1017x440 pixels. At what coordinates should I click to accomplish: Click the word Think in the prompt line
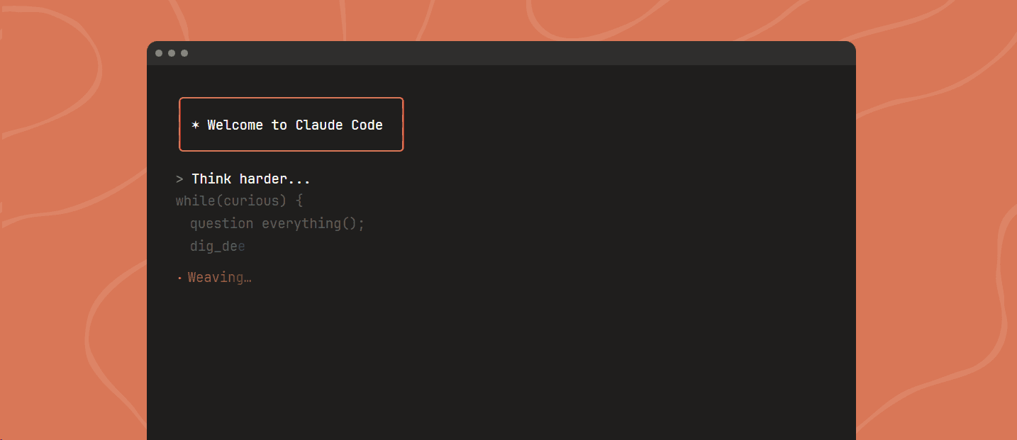click(211, 179)
